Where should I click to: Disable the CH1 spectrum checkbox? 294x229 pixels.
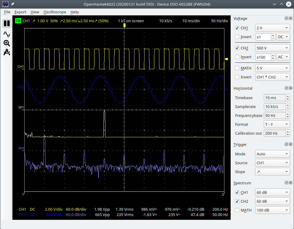click(237, 192)
